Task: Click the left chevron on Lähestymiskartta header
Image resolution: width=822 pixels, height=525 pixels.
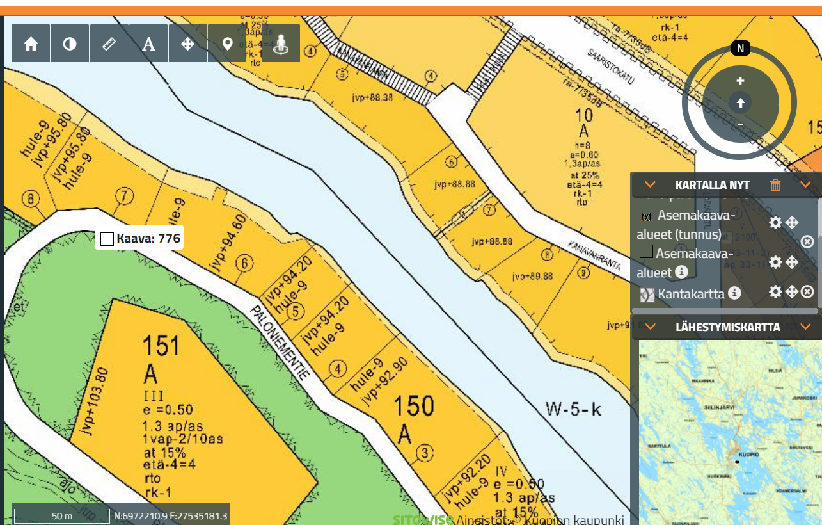Action: [x=650, y=327]
